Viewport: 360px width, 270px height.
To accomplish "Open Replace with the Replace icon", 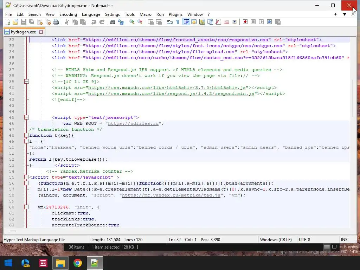I will (121, 22).
